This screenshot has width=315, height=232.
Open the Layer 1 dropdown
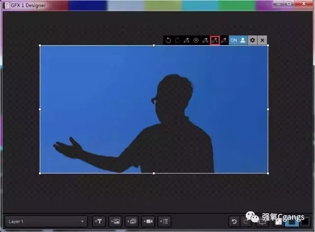tap(46, 222)
